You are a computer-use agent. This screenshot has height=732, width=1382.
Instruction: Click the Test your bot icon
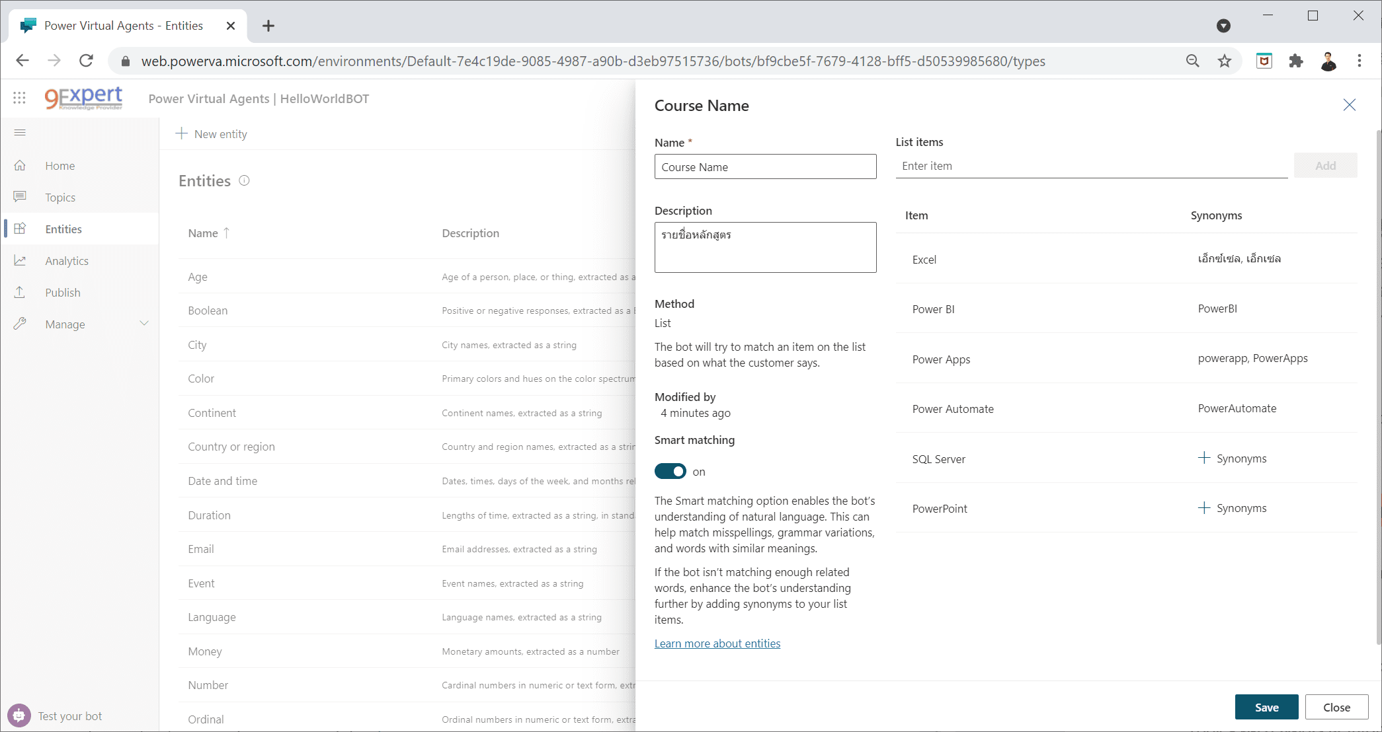pyautogui.click(x=19, y=715)
